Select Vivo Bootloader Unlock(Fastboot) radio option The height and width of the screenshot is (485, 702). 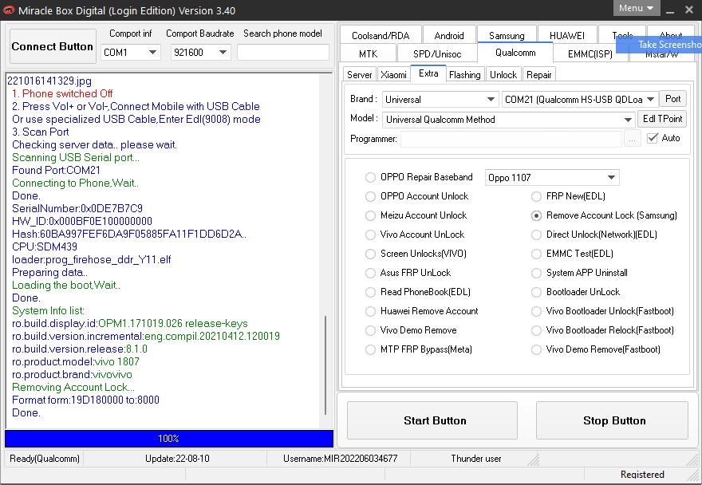(602, 311)
